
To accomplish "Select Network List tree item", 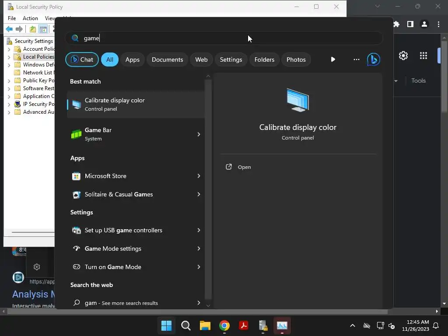I will pyautogui.click(x=38, y=73).
